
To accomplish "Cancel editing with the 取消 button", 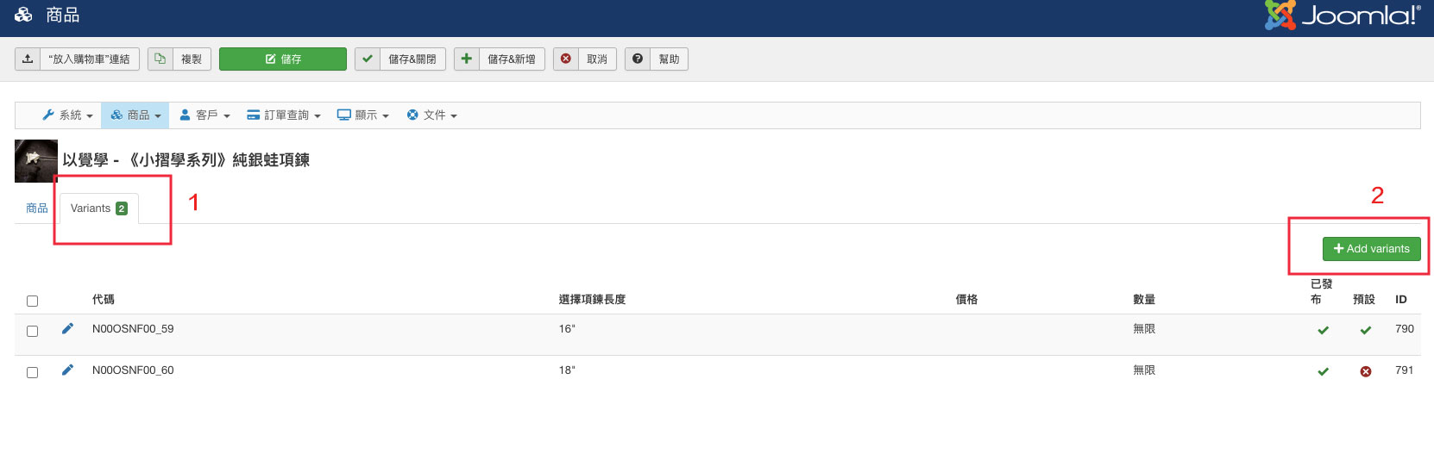I will [x=597, y=59].
